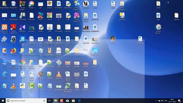Image resolution: width=183 pixels, height=103 pixels.
Task: Open the excel folder icon
Action: (x=158, y=5)
